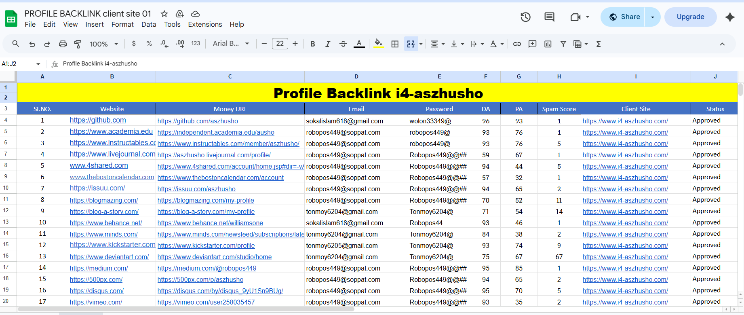Click the font size 22 field

280,44
